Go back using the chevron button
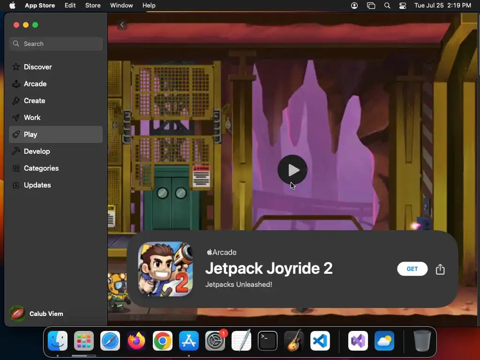 (x=122, y=24)
